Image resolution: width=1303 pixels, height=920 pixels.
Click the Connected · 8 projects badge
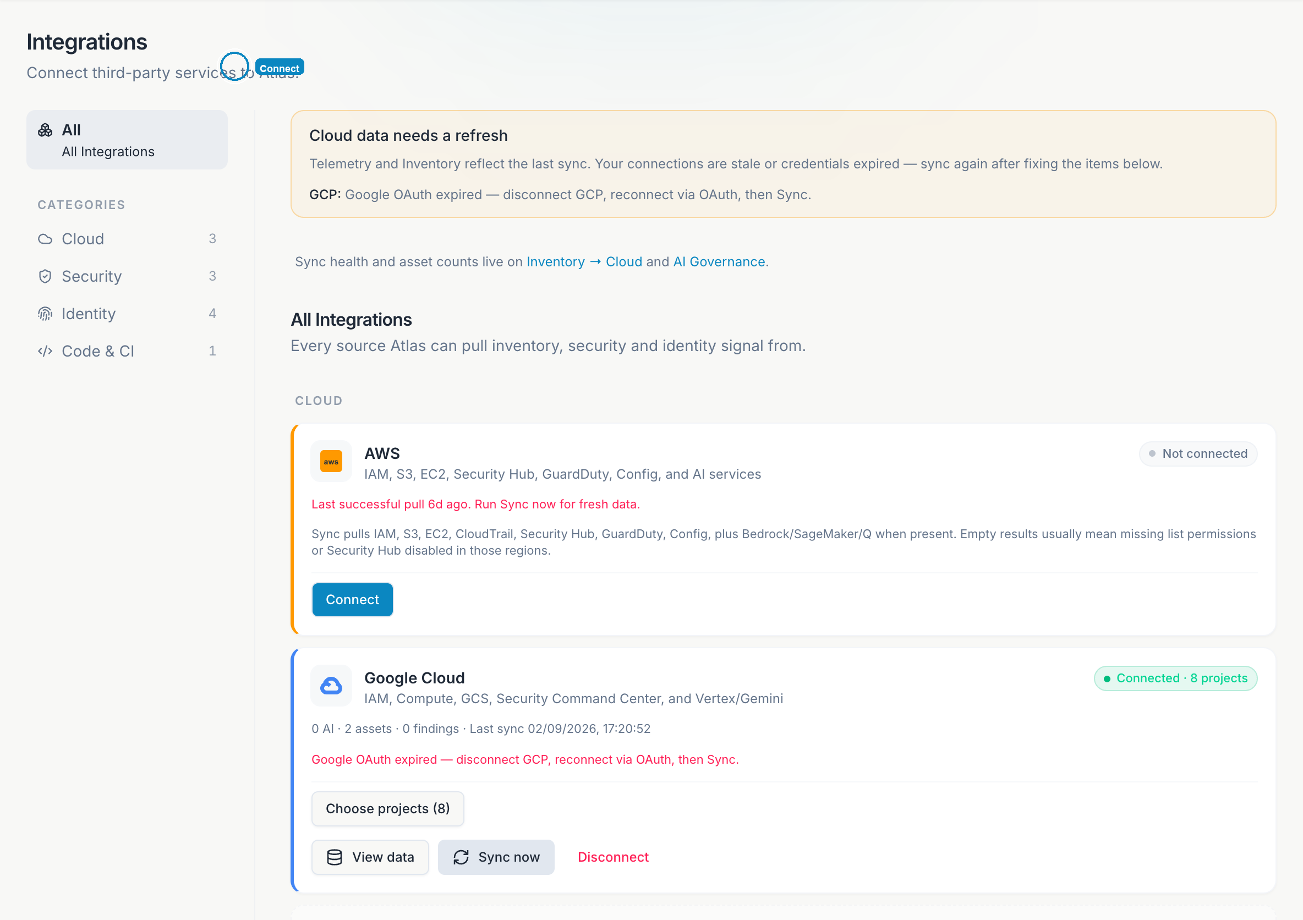click(x=1175, y=679)
